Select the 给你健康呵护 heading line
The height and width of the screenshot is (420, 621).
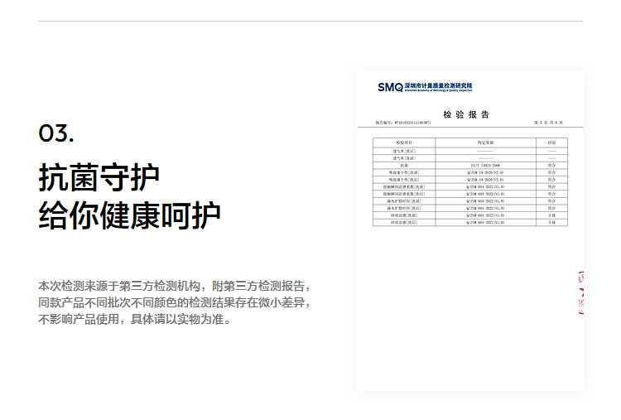coord(129,215)
